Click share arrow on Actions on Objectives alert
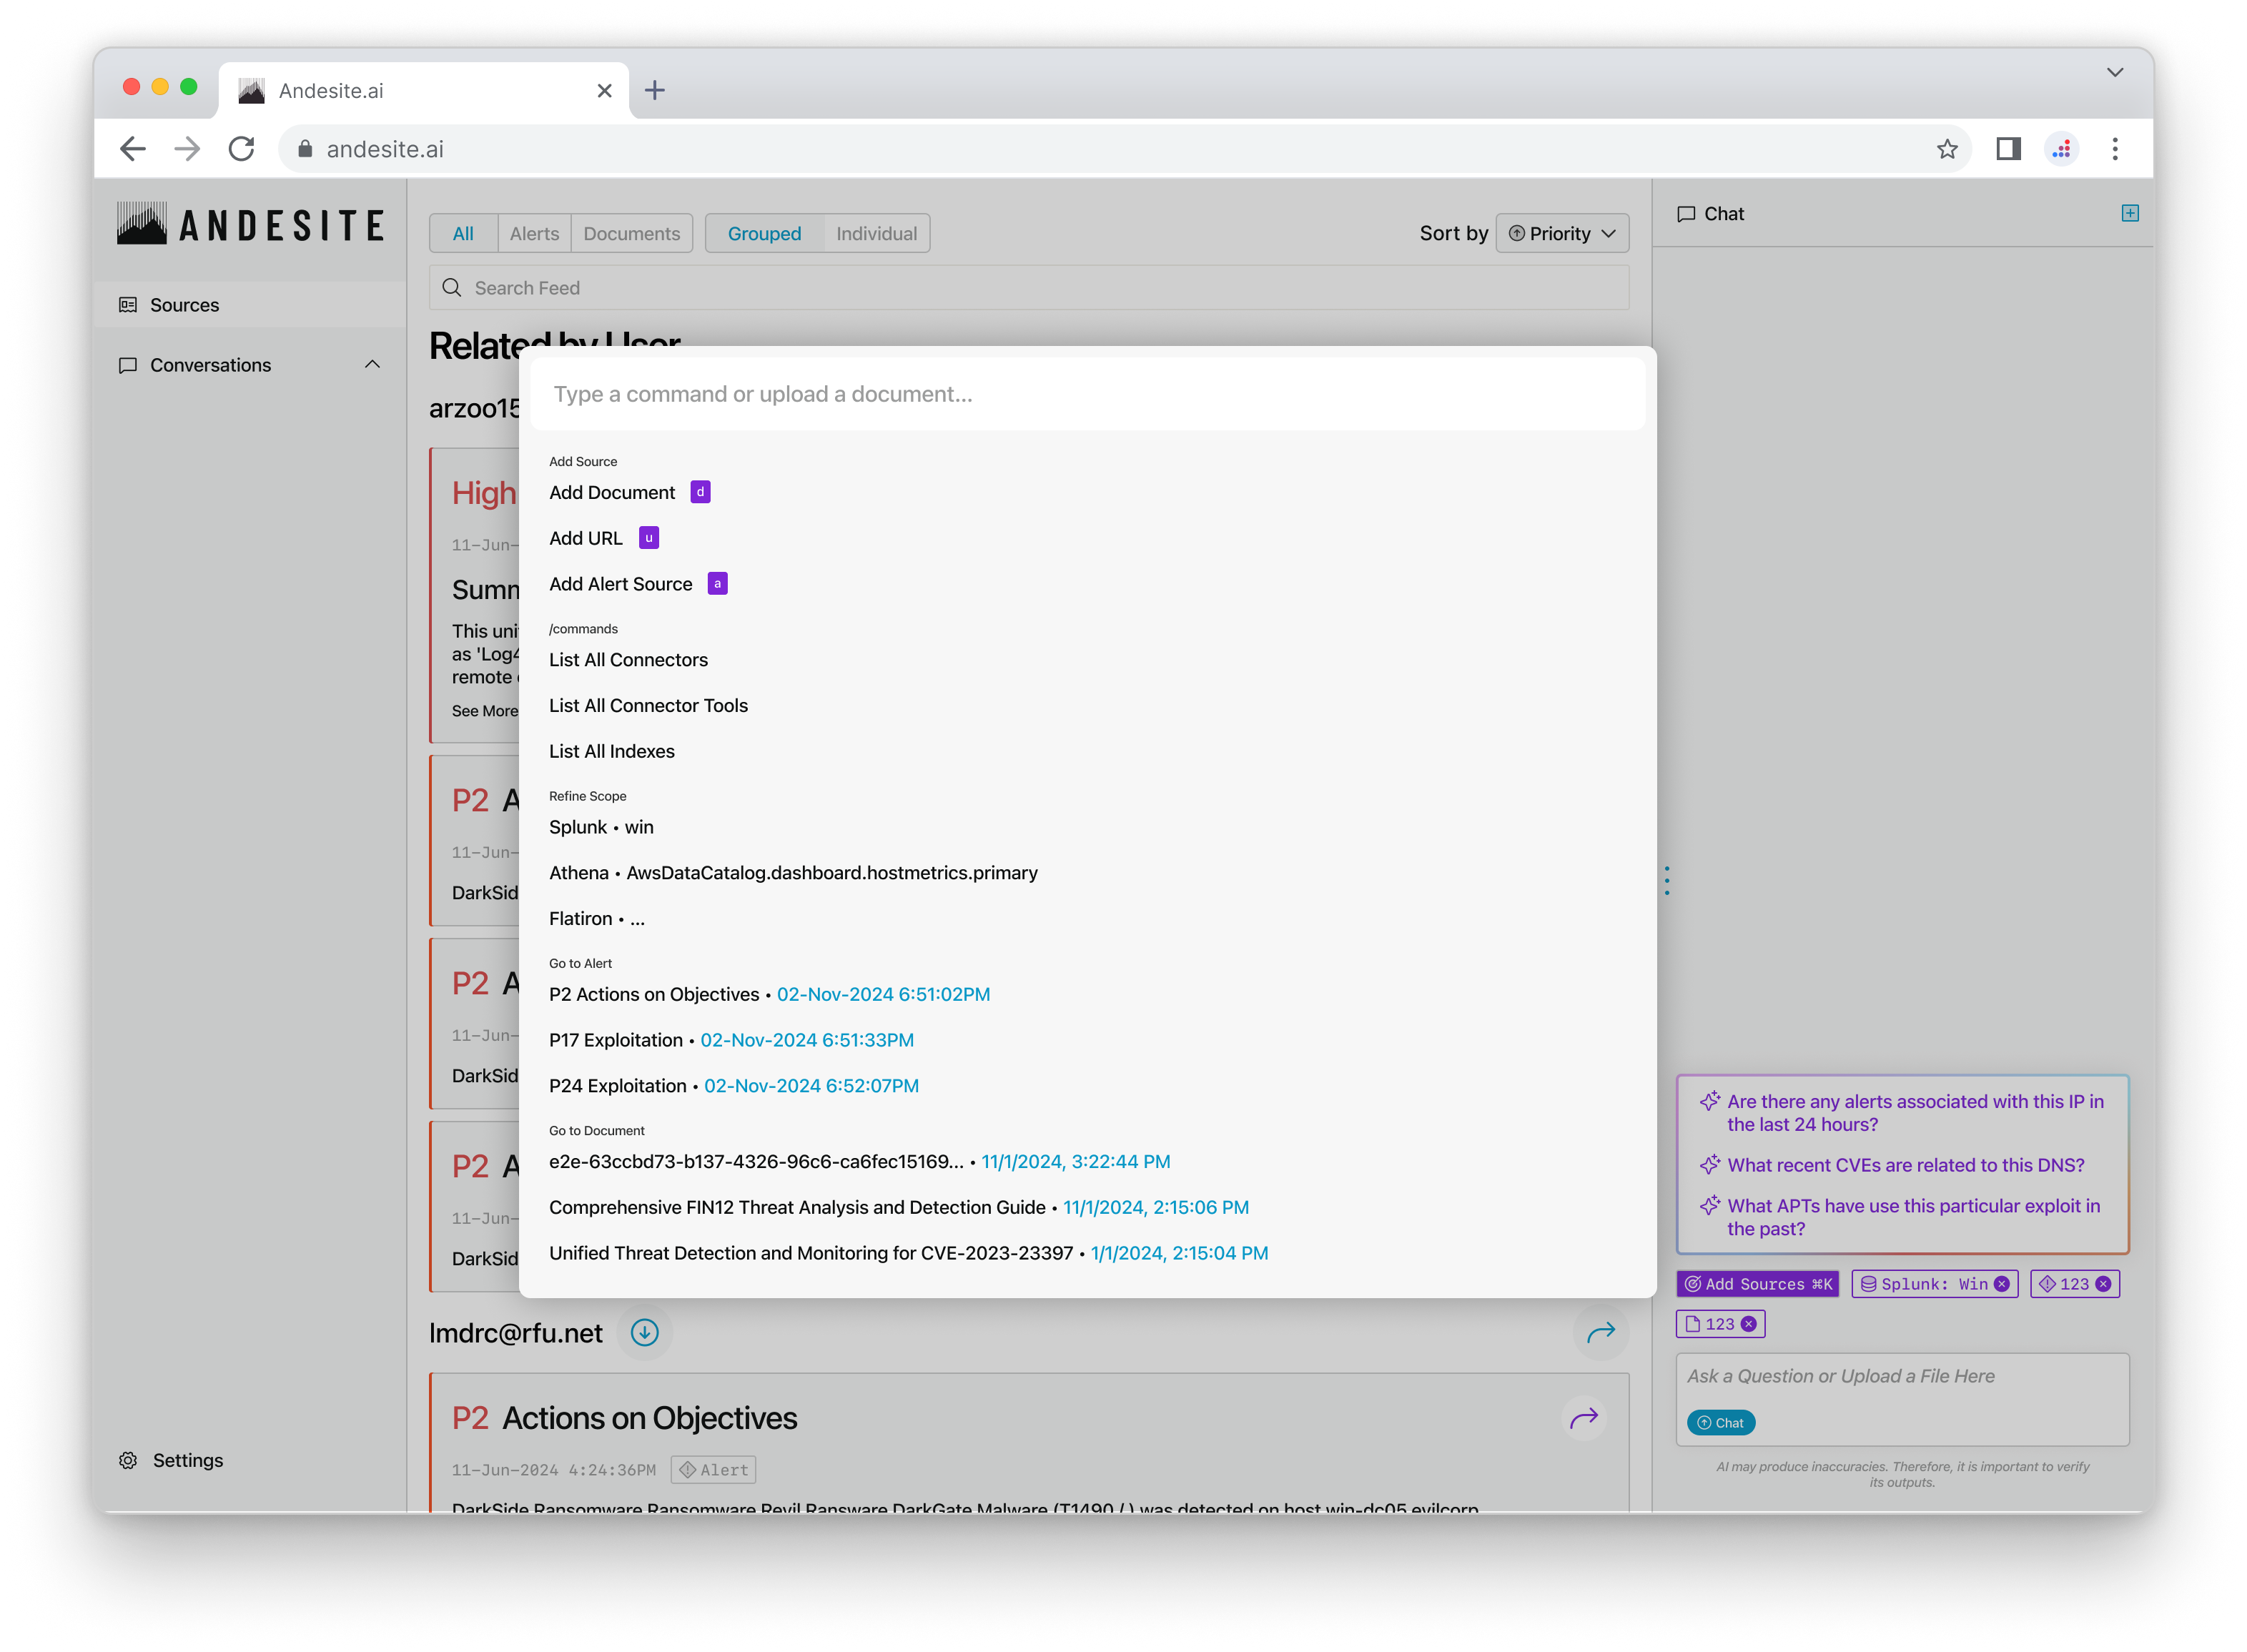2247x1652 pixels. [x=1583, y=1418]
